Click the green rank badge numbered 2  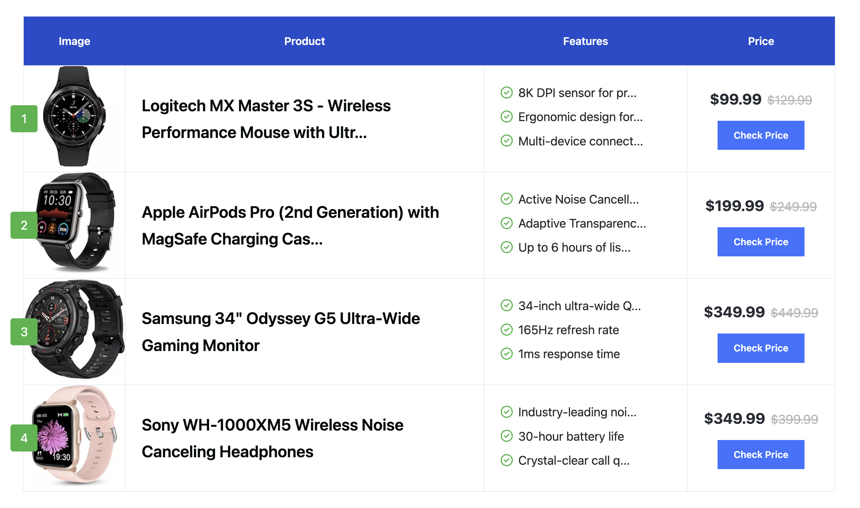coord(24,225)
